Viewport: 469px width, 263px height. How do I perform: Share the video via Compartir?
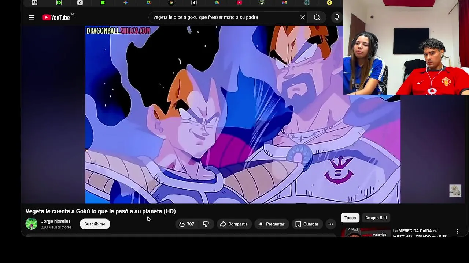234,224
